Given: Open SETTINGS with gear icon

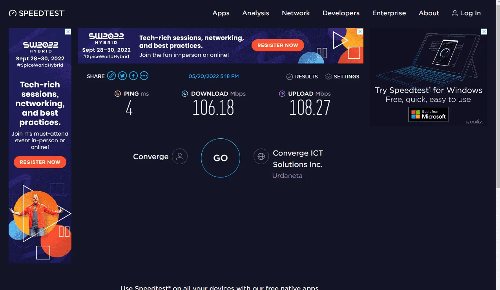Looking at the screenshot, I should pyautogui.click(x=342, y=76).
